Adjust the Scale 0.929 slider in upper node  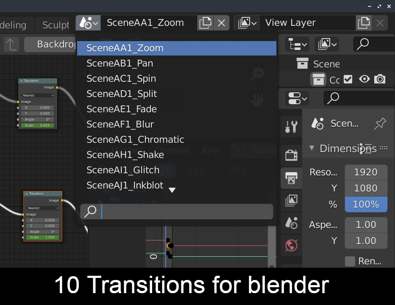37,125
